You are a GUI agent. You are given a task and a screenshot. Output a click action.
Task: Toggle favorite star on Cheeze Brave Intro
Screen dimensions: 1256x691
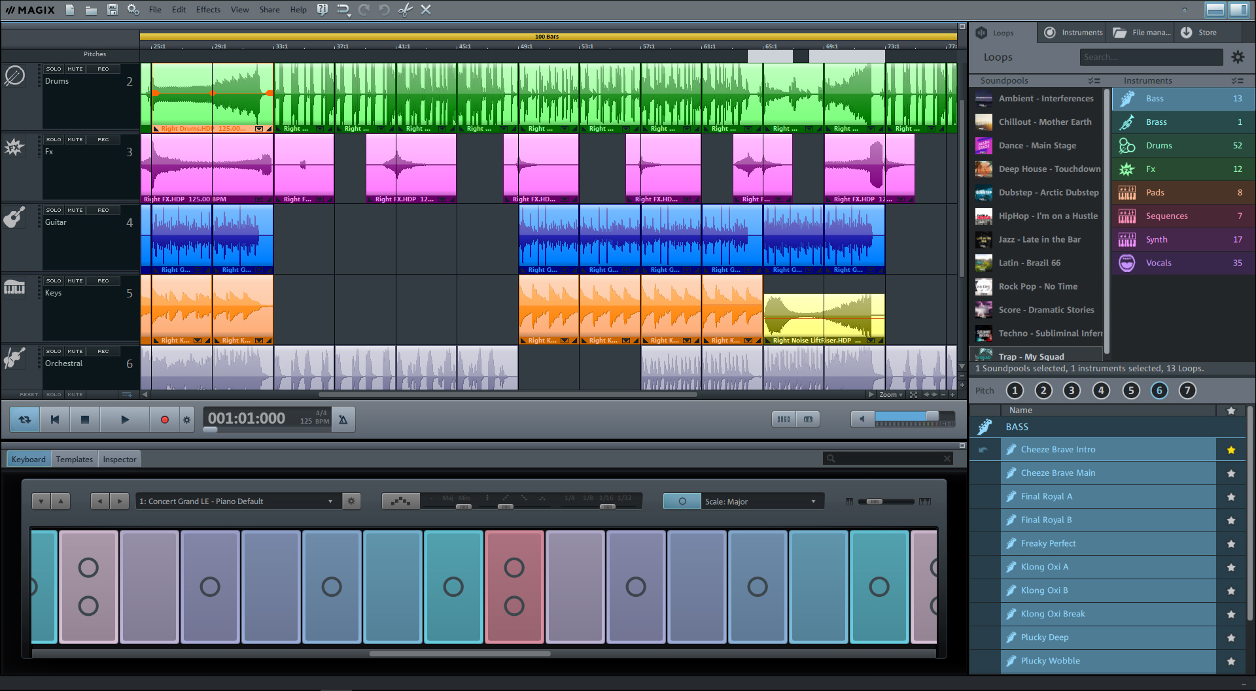pyautogui.click(x=1232, y=449)
